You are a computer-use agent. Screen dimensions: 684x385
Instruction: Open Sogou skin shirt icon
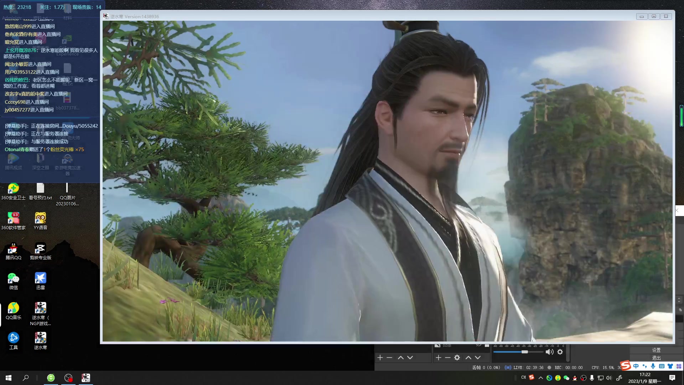pyautogui.click(x=670, y=366)
